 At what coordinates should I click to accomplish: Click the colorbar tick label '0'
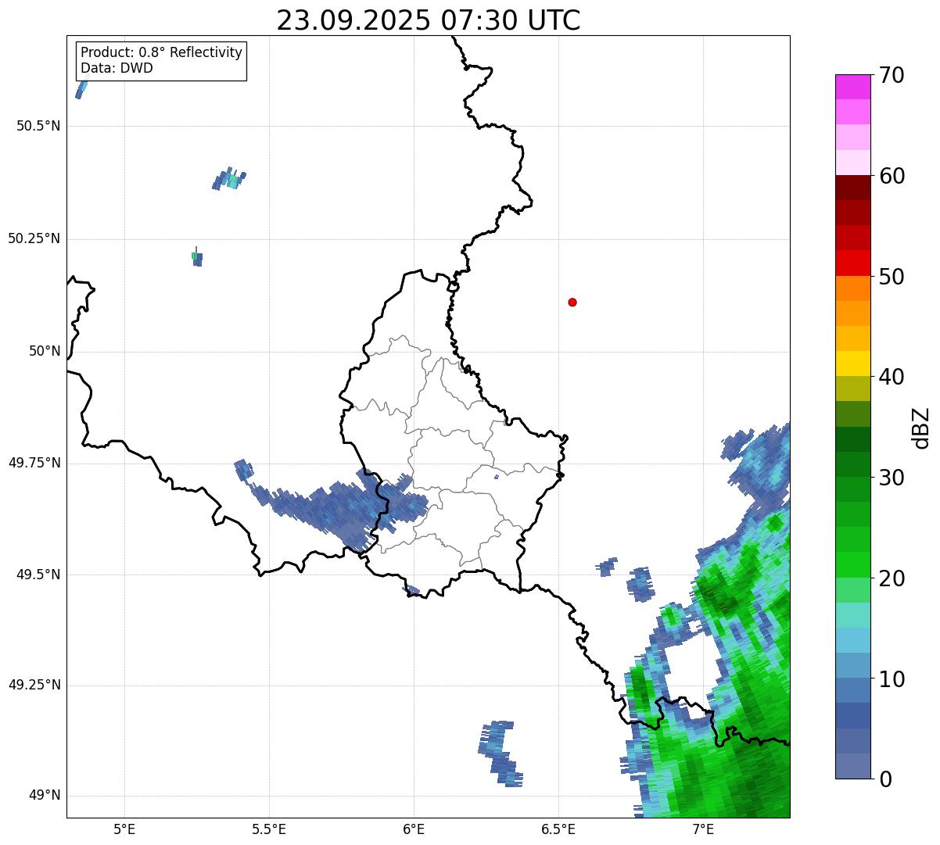pyautogui.click(x=885, y=779)
